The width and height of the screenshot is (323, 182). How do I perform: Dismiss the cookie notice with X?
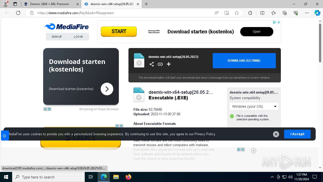(276, 134)
